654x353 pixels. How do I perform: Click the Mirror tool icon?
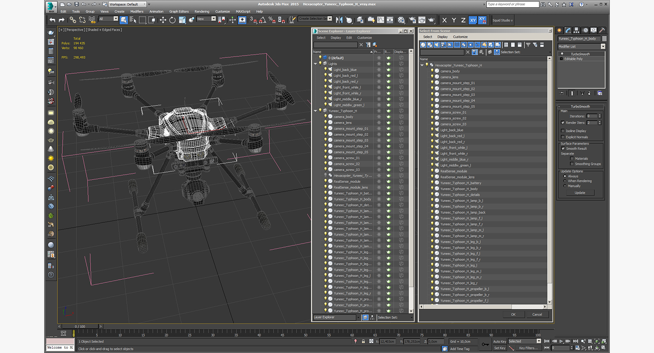[339, 20]
